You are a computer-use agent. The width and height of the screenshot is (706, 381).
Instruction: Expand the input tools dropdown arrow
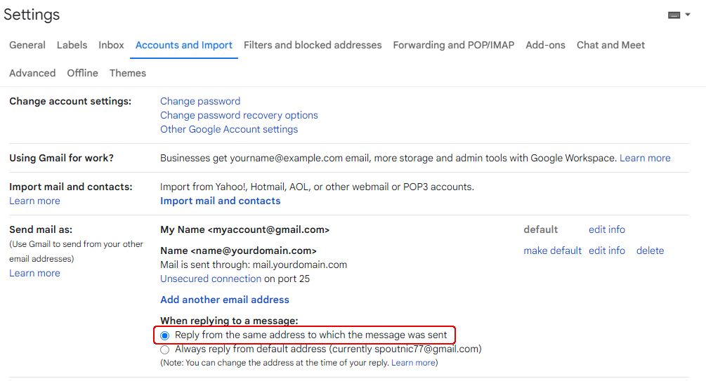click(688, 15)
